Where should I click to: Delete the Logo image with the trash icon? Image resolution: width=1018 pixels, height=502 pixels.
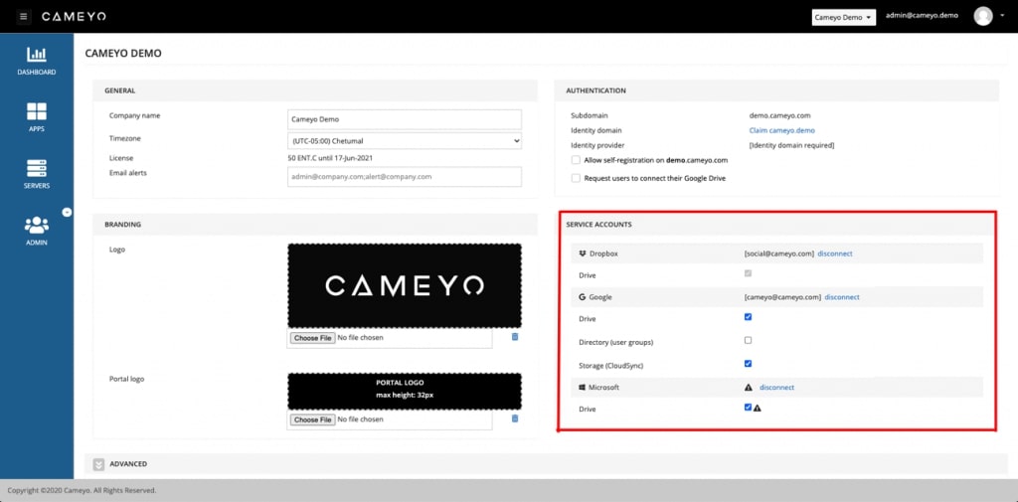pyautogui.click(x=515, y=336)
